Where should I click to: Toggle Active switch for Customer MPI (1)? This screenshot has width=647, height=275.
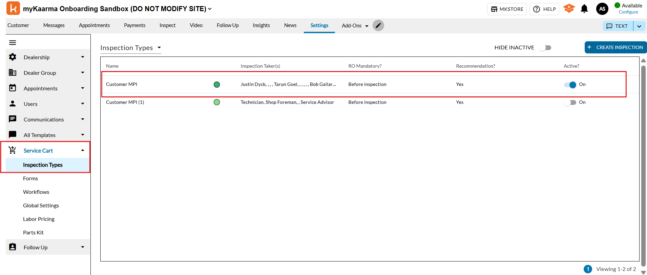(570, 102)
